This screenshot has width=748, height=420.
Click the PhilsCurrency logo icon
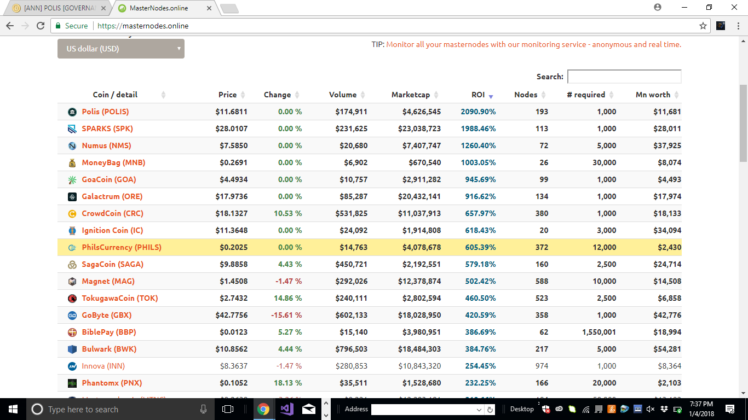pos(72,248)
